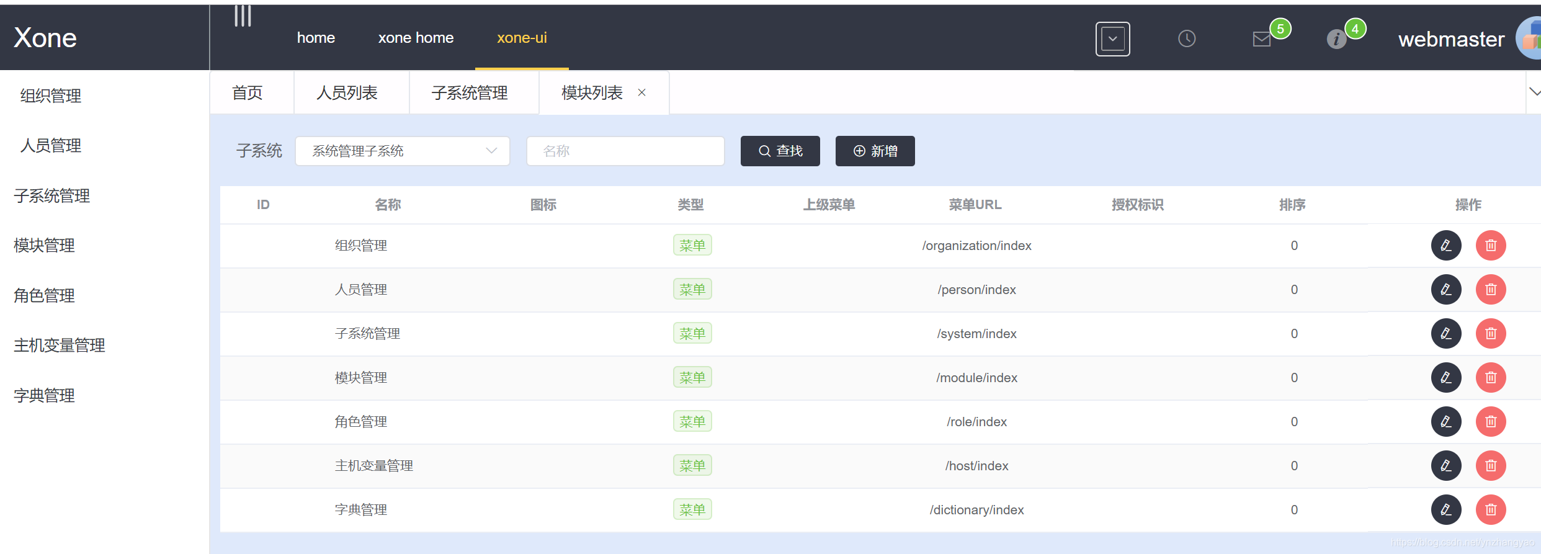Click the Xone logo text
The height and width of the screenshot is (554, 1541).
(45, 38)
